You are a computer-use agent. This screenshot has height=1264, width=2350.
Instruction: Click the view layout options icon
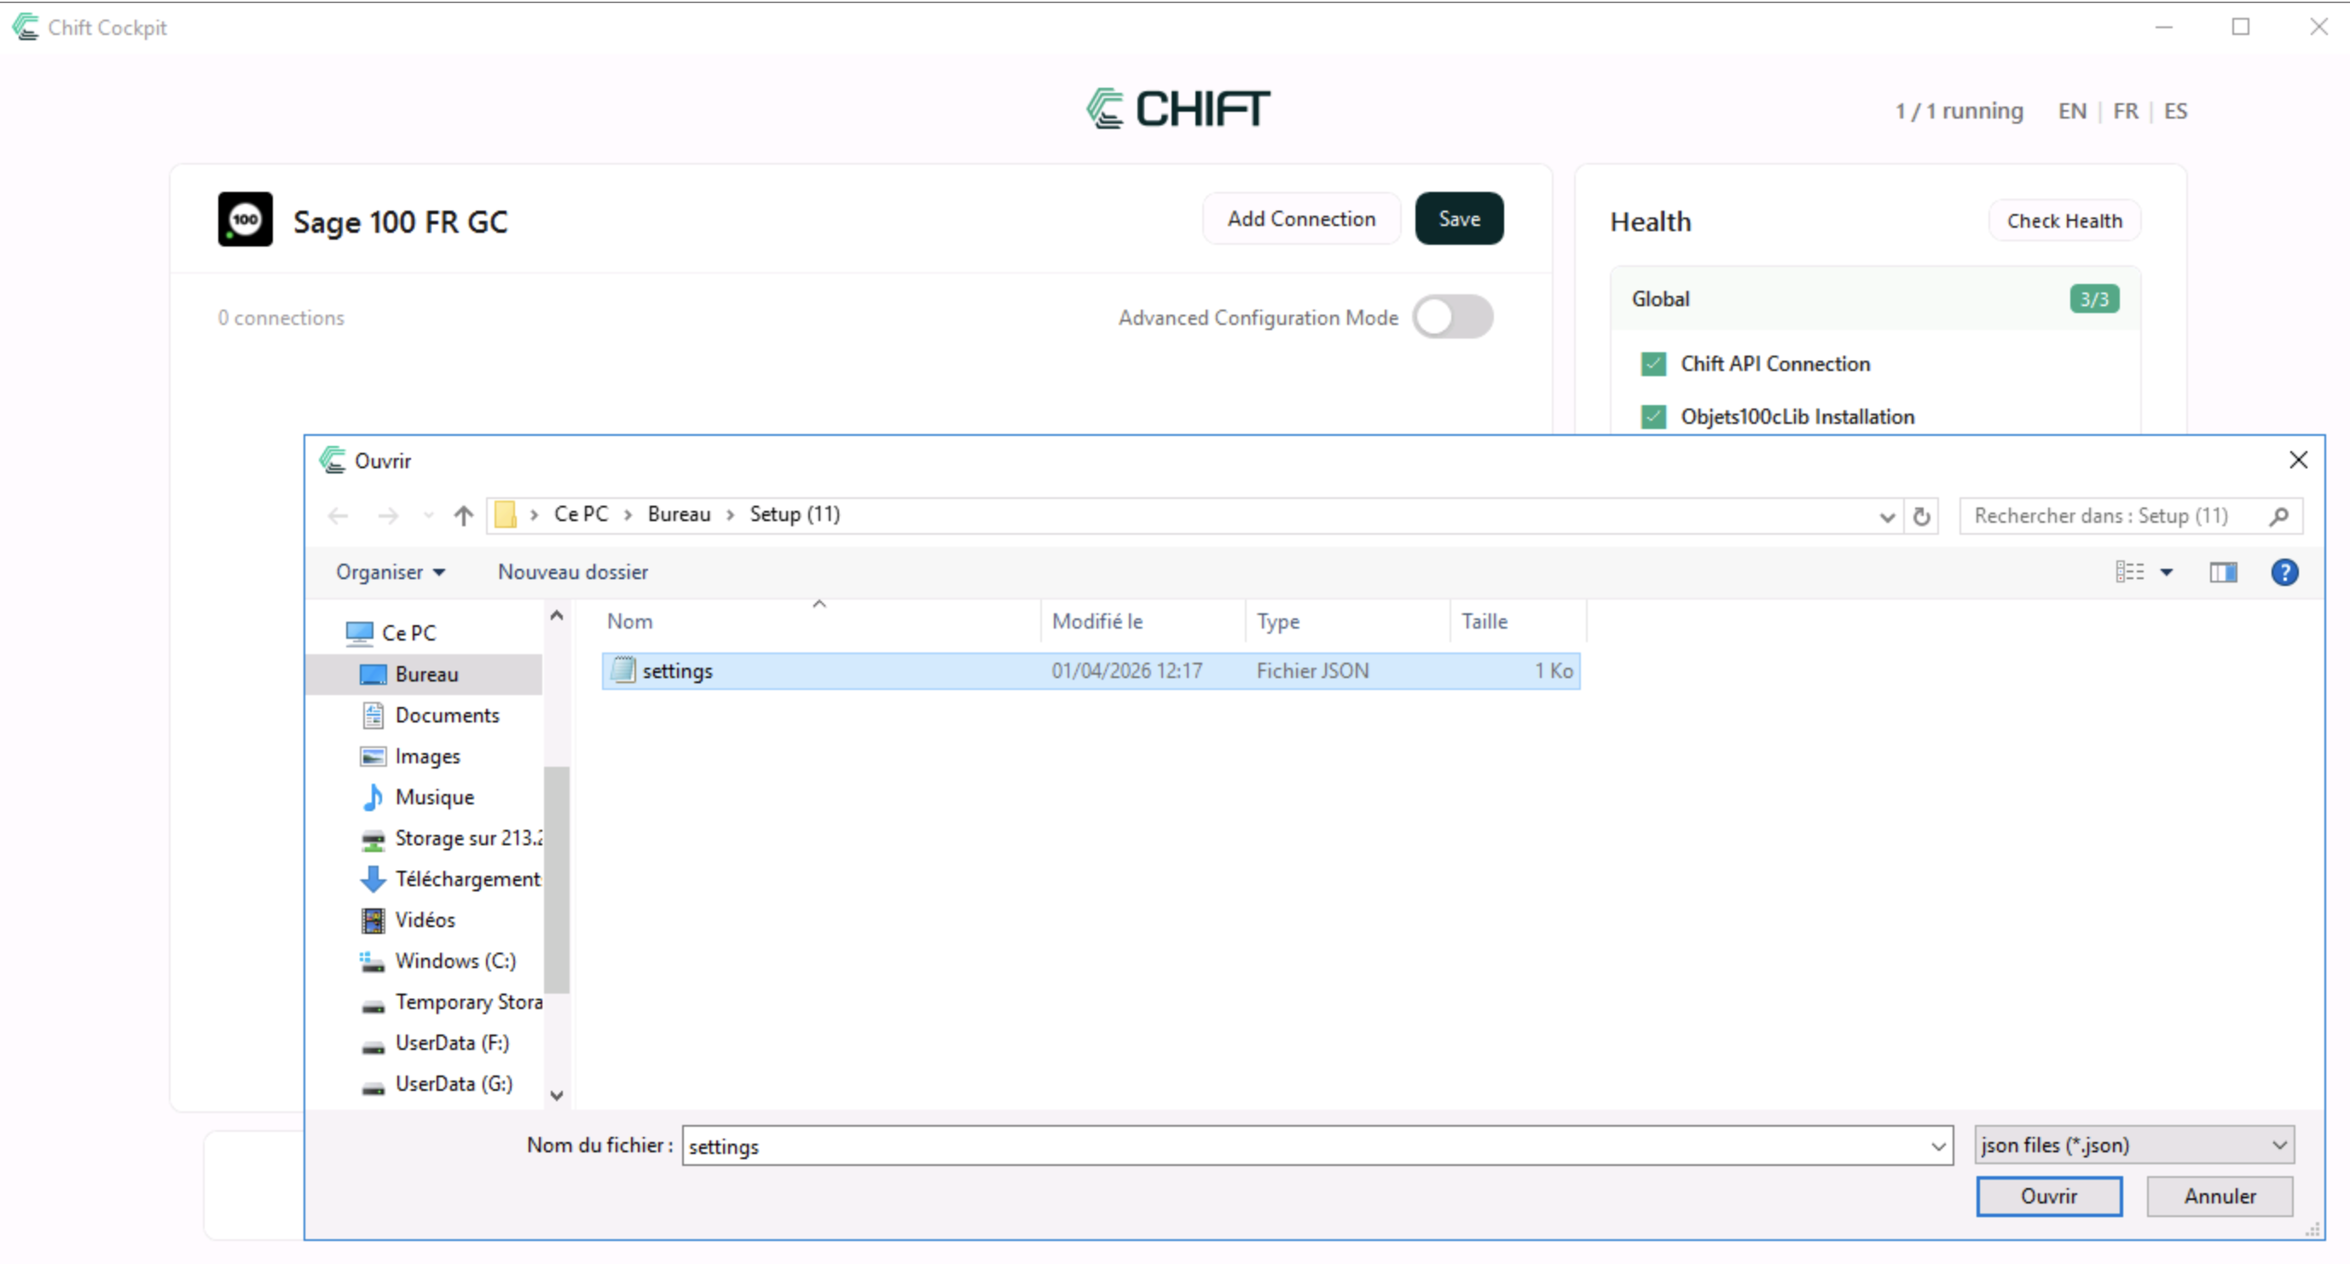(2130, 572)
